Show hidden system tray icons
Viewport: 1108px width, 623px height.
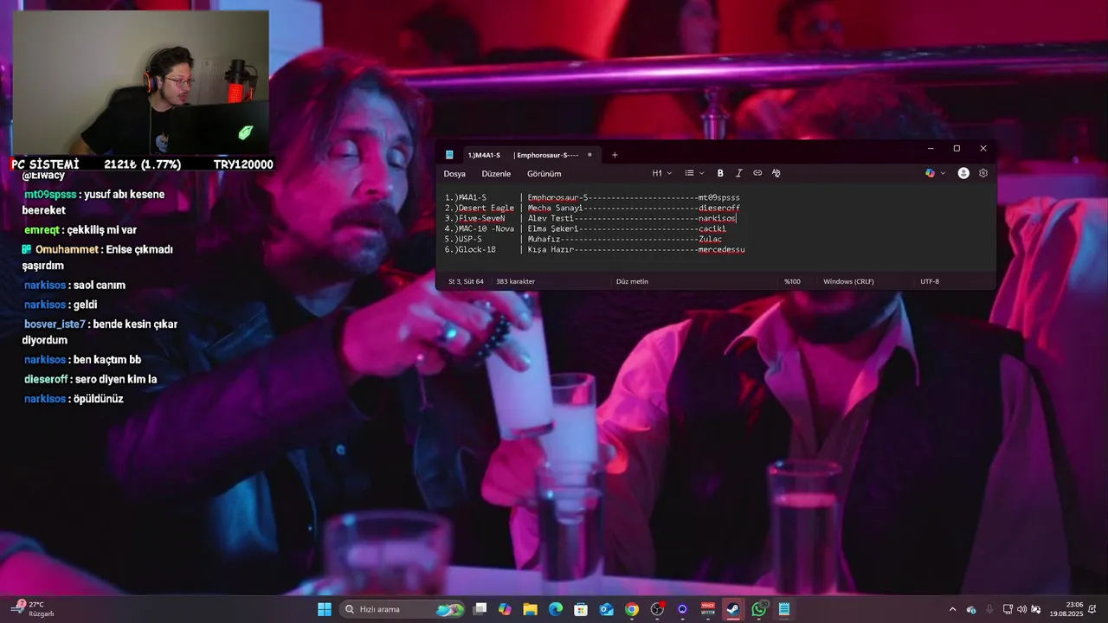tap(953, 609)
